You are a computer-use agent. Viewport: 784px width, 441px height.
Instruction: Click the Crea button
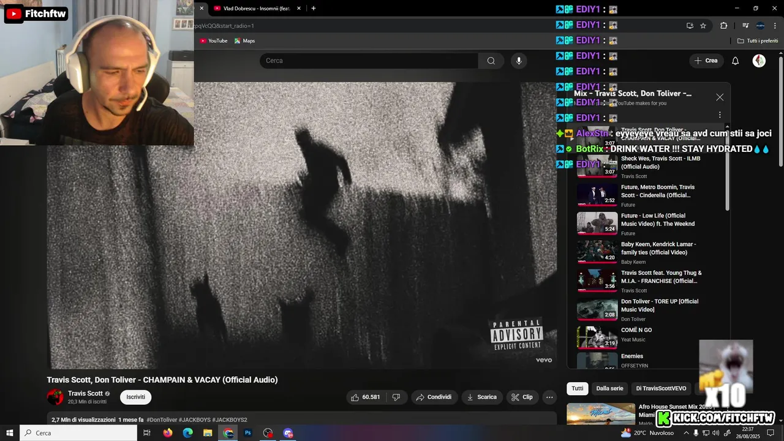(706, 61)
